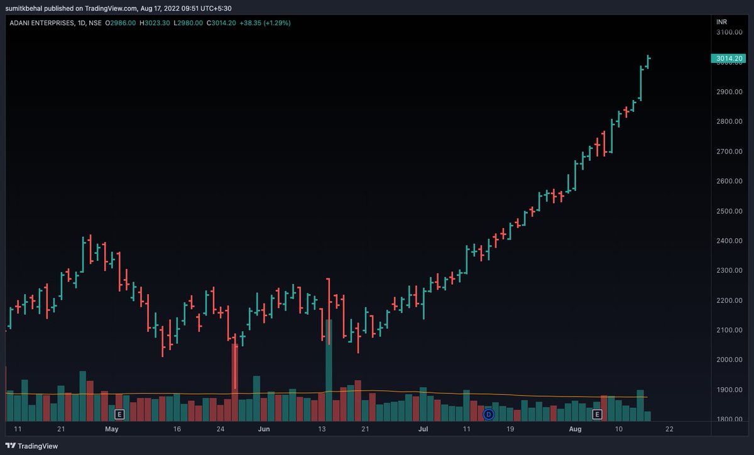Click the 2900.00 price axis label
The height and width of the screenshot is (455, 754).
pyautogui.click(x=730, y=92)
